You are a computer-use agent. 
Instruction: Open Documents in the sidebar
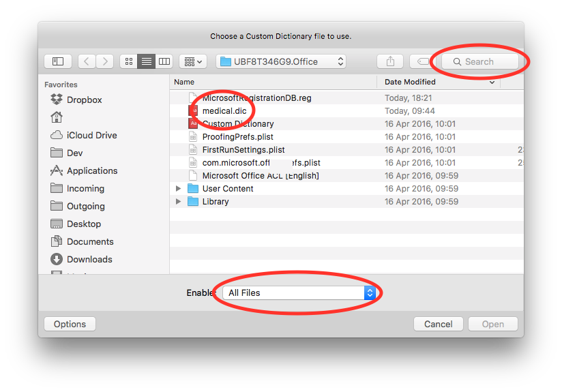pyautogui.click(x=82, y=241)
